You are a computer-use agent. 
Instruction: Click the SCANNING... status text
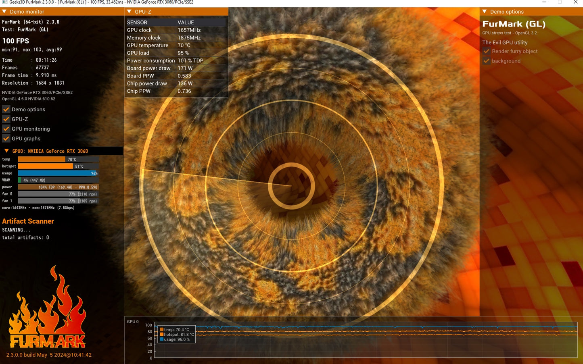coord(16,230)
